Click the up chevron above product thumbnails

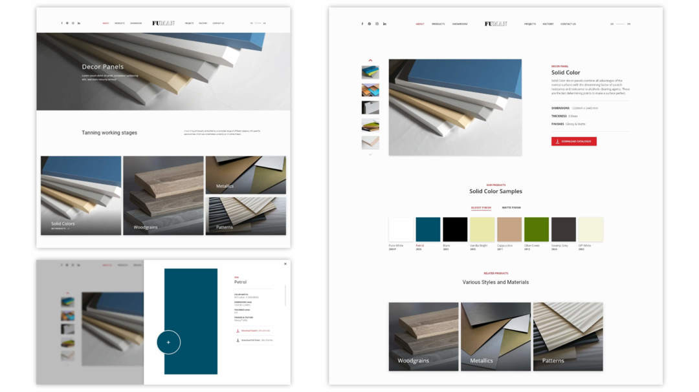point(370,60)
